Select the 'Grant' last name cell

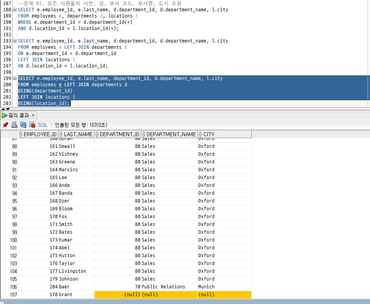(x=76, y=294)
